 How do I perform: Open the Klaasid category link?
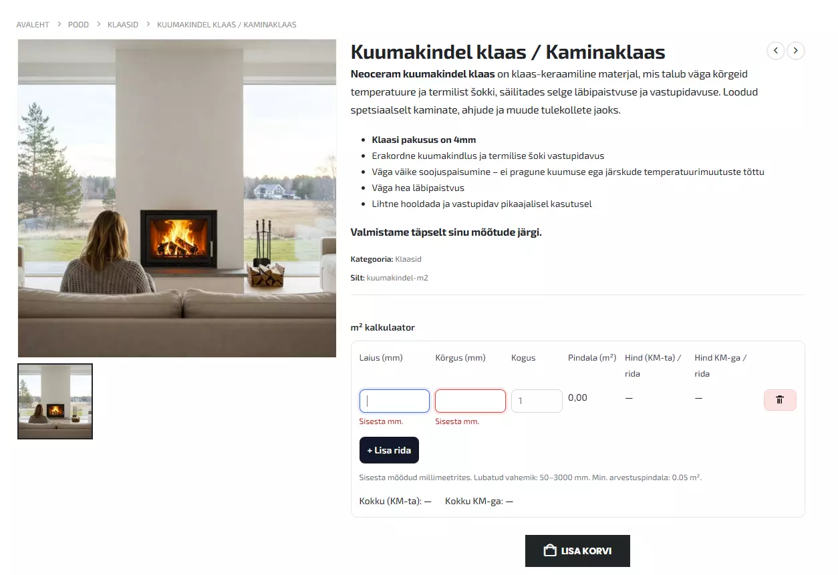(x=408, y=259)
